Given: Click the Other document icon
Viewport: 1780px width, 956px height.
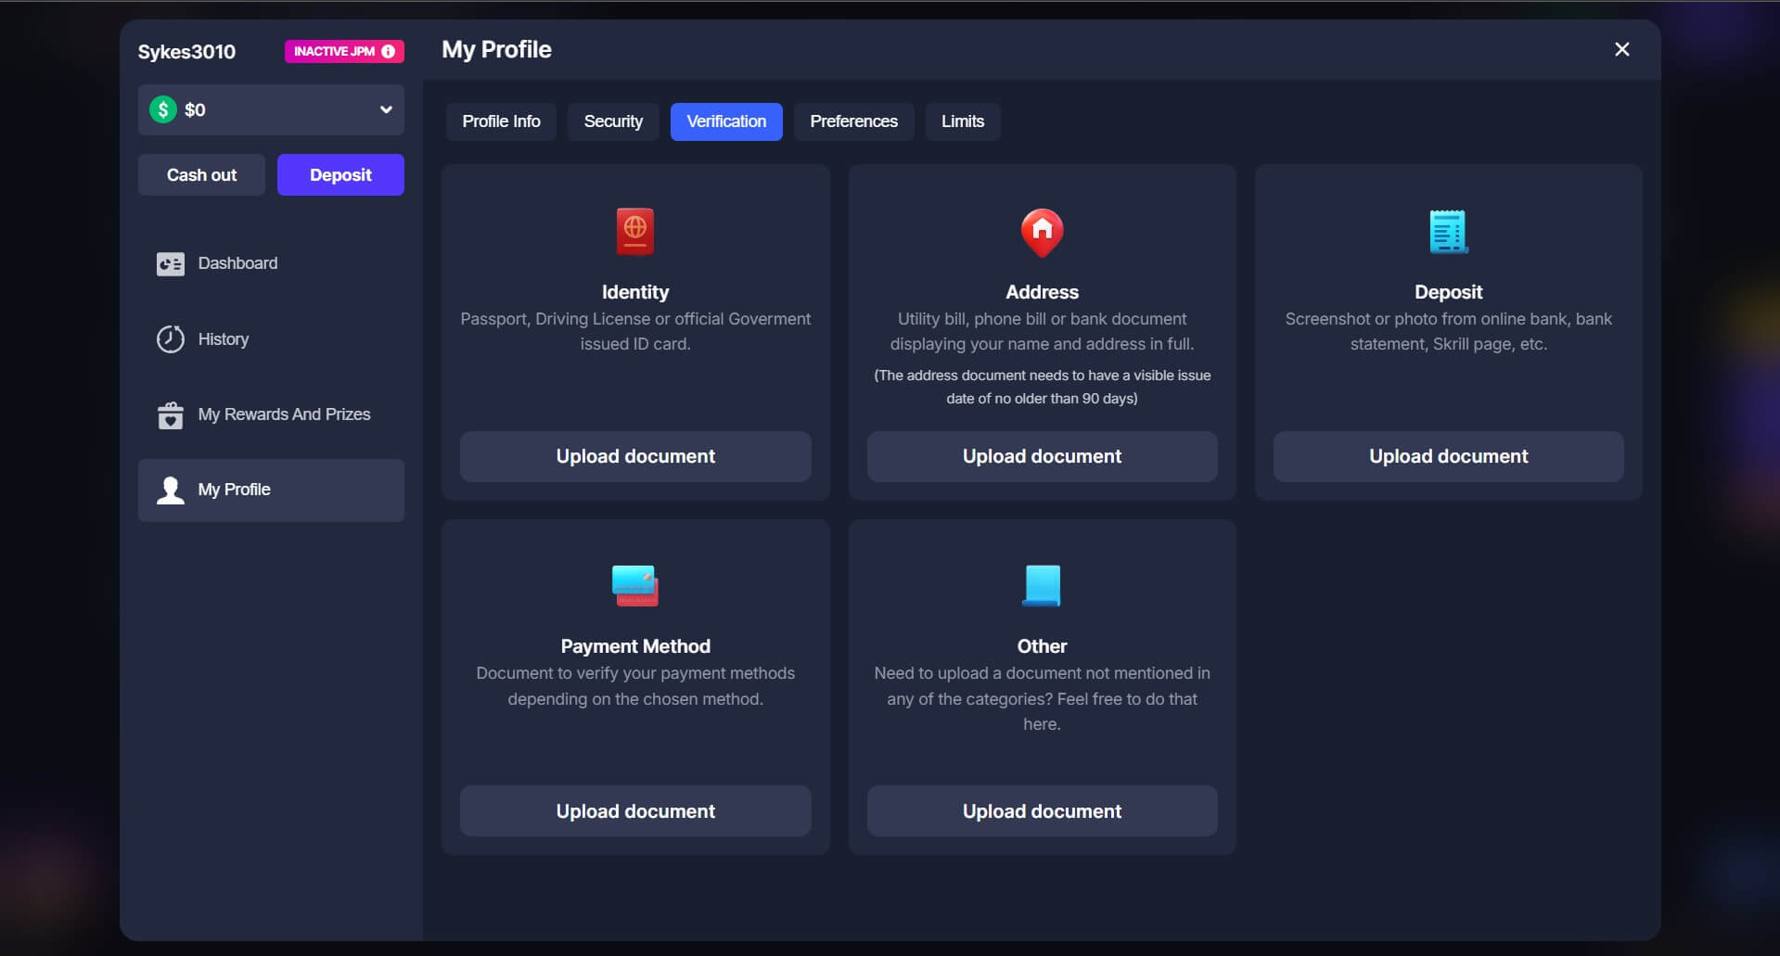Looking at the screenshot, I should (1042, 585).
